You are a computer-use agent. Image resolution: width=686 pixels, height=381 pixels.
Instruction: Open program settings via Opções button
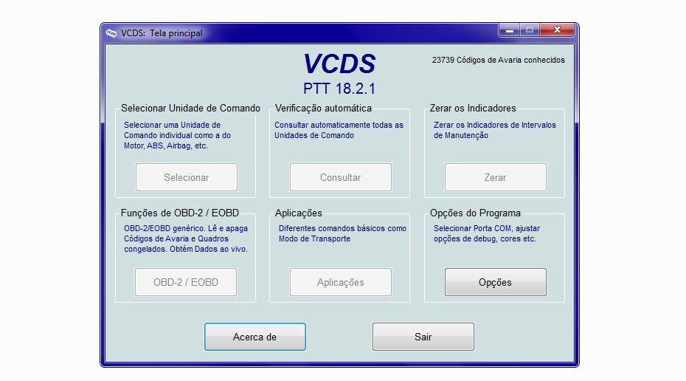coord(495,282)
